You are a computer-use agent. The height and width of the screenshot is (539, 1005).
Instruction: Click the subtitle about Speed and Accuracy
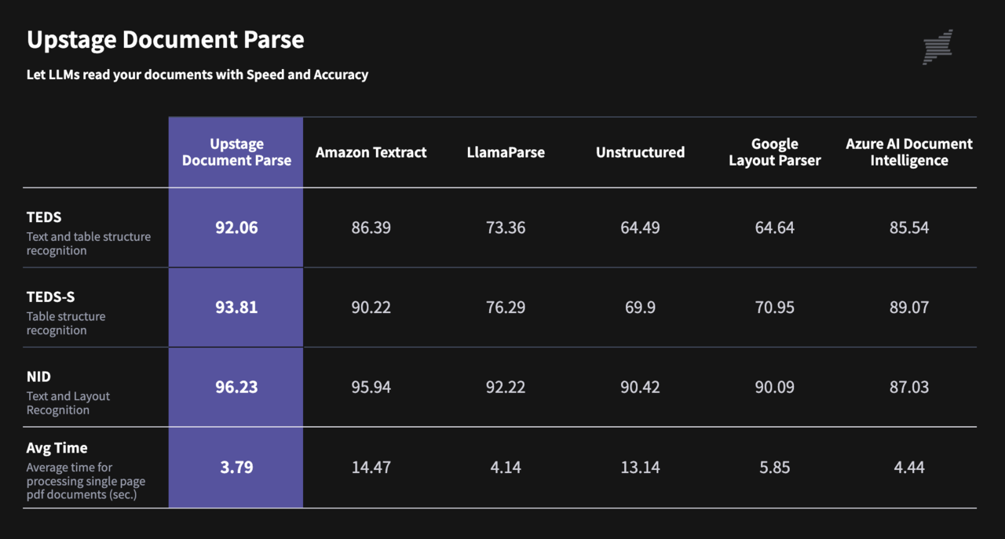(x=197, y=75)
